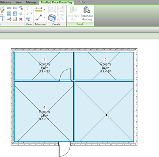Click the red Delete icon
Image resolution: width=159 pixels, height=157 pixels.
click(21, 19)
